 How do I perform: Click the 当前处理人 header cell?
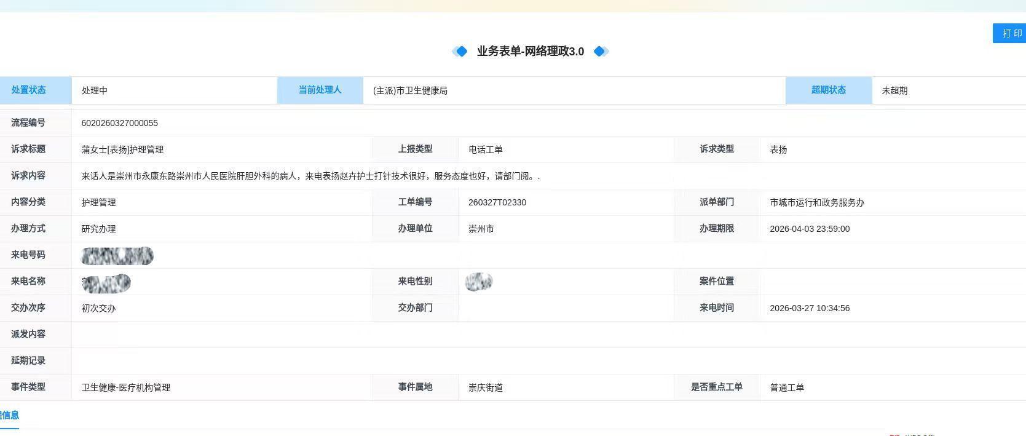point(320,90)
